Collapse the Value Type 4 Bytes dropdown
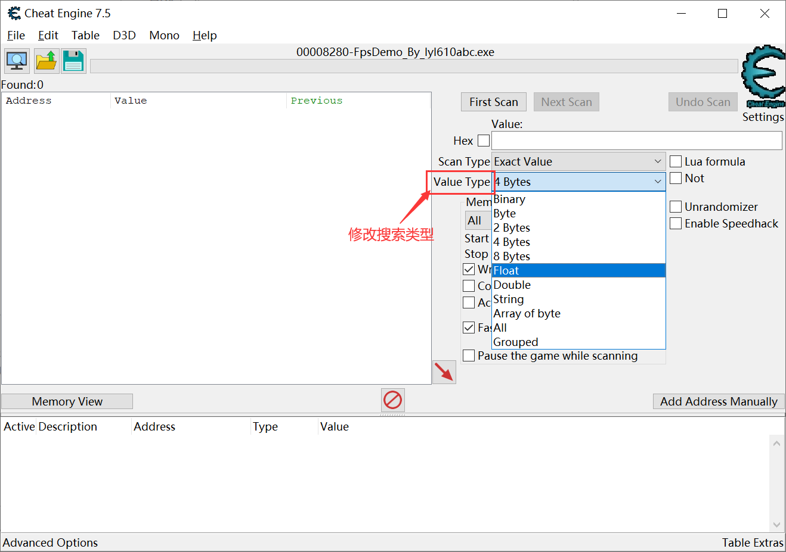 tap(578, 182)
